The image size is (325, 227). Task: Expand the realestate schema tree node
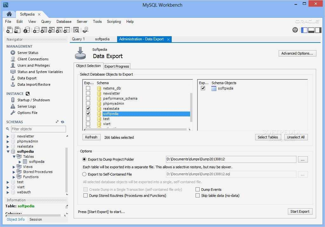(x=8, y=147)
